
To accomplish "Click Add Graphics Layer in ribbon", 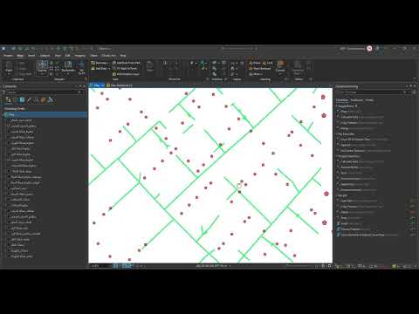I will tap(126, 74).
